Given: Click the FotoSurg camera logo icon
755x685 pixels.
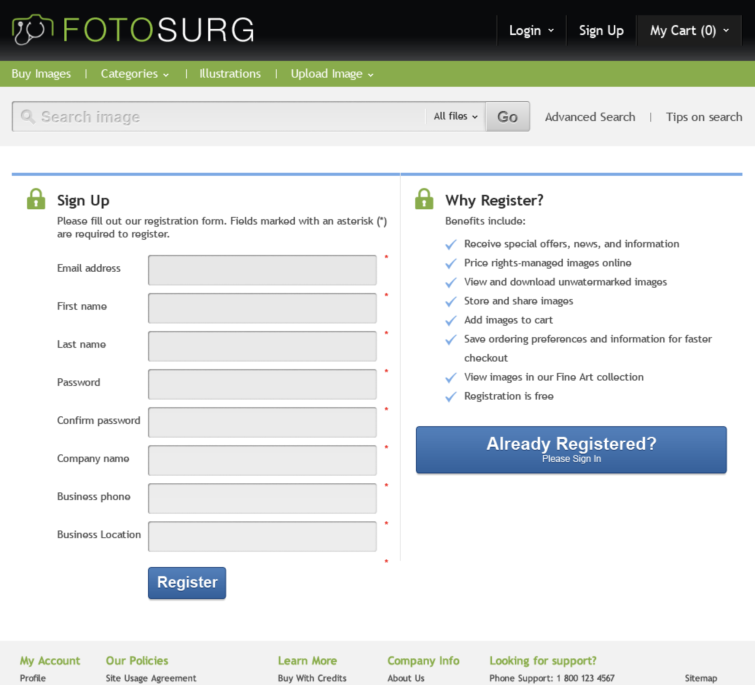Looking at the screenshot, I should coord(32,30).
